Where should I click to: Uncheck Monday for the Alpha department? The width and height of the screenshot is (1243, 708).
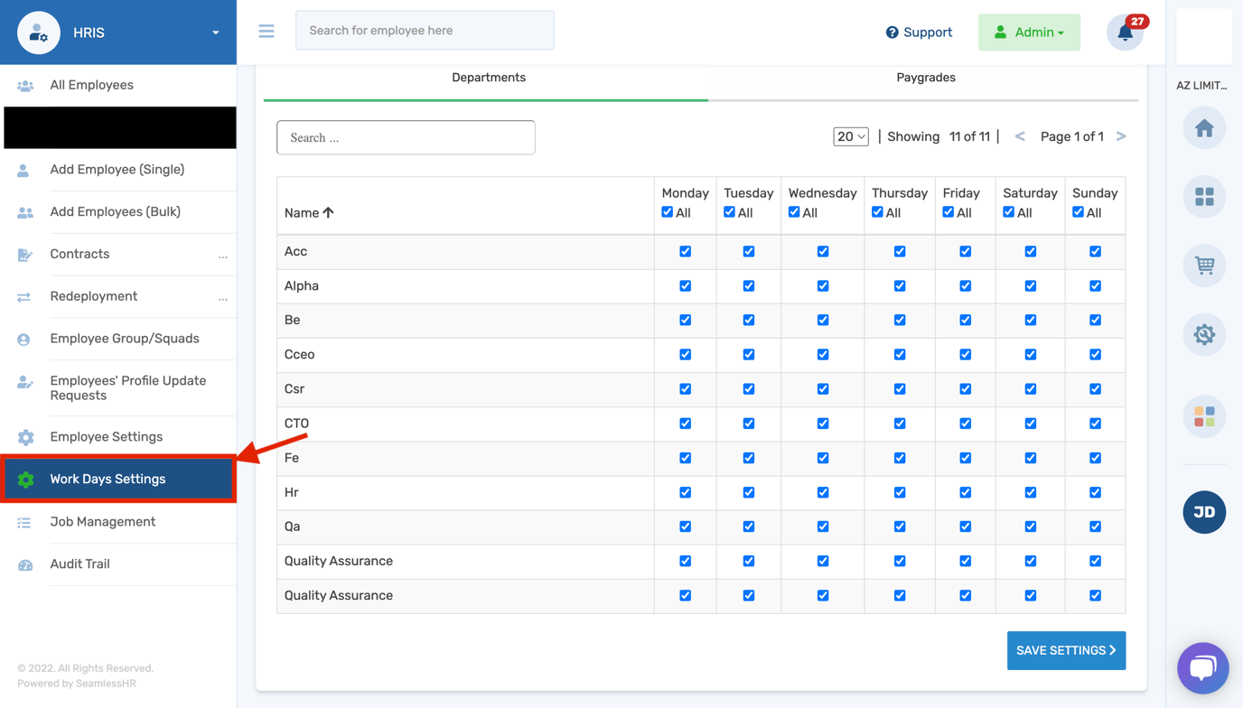685,285
